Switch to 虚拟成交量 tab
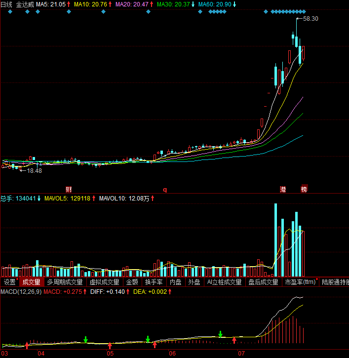 pos(104,282)
